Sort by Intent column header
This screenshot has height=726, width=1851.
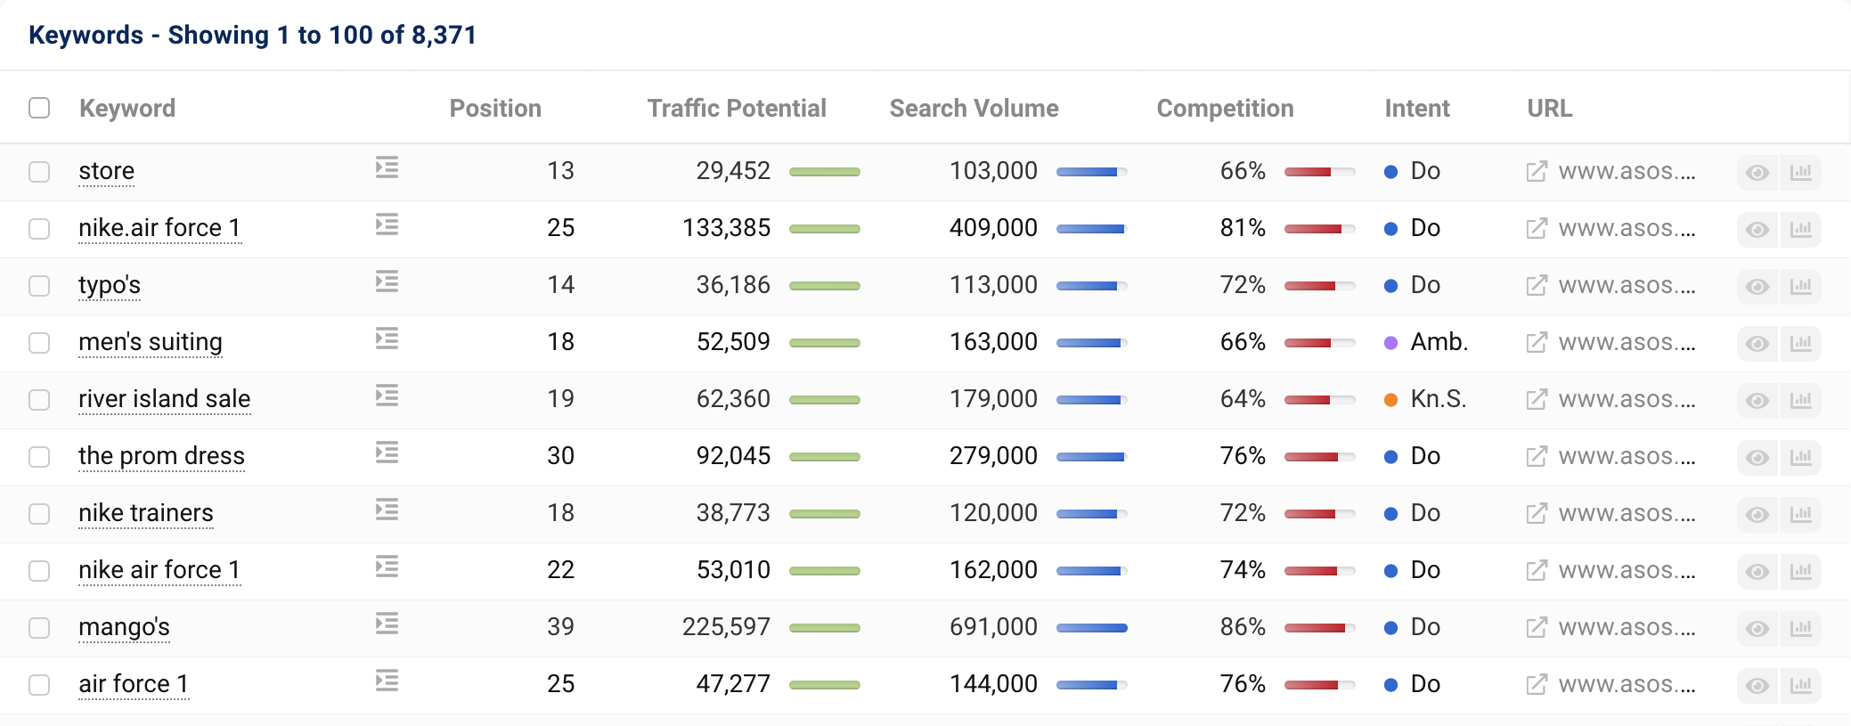point(1417,108)
